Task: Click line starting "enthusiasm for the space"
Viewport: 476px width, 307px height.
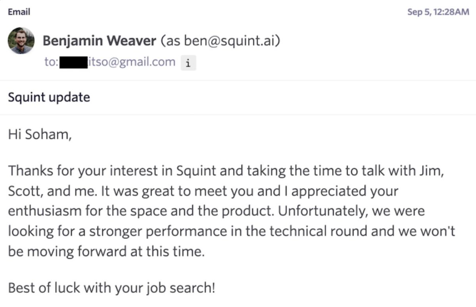Action: coord(216,211)
